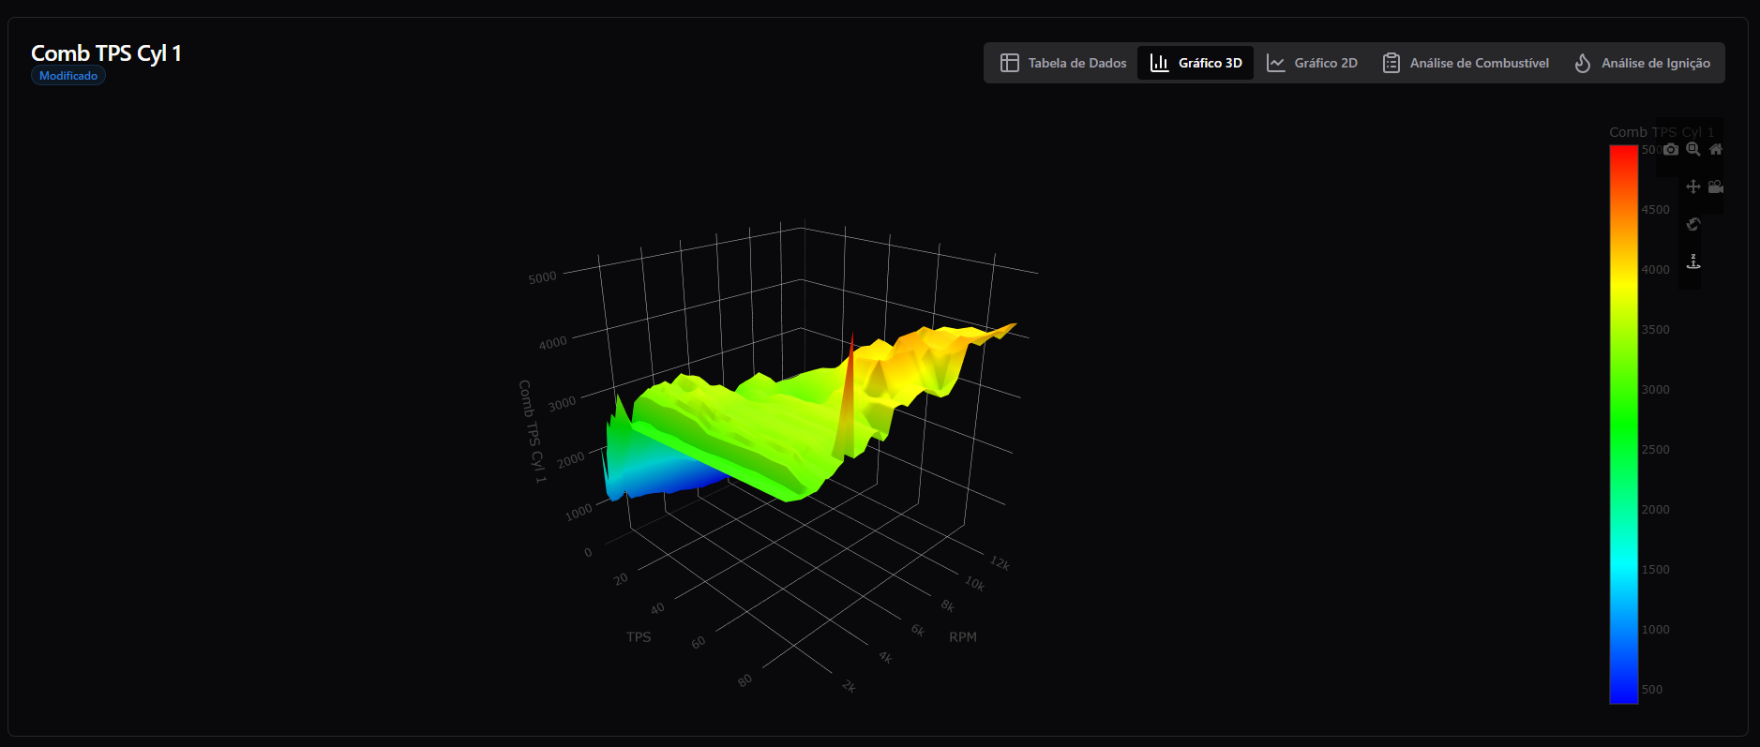Reset camera to last save (video camera icon)

tap(1715, 187)
